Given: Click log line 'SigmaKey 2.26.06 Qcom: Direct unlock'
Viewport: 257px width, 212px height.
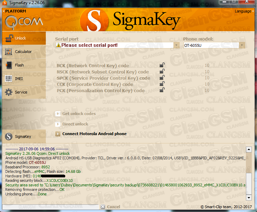Looking at the screenshot, I should coord(37,153).
